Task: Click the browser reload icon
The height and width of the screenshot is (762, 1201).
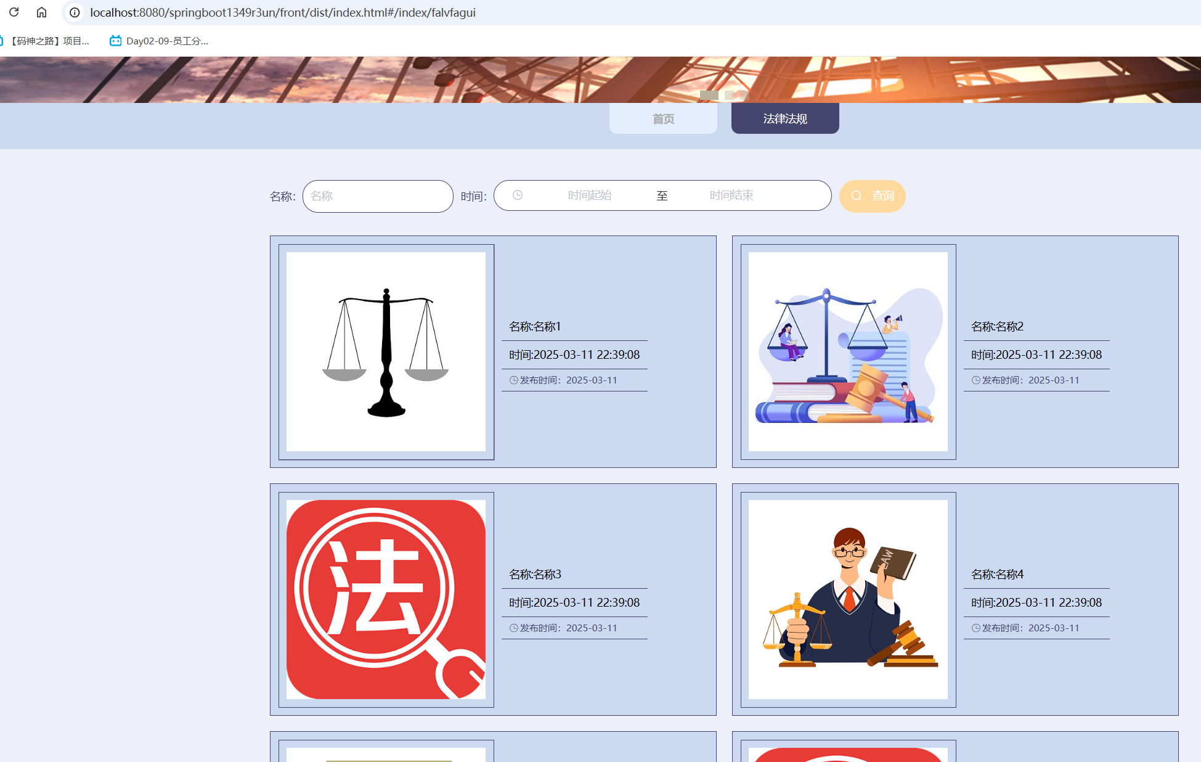Action: [x=14, y=12]
